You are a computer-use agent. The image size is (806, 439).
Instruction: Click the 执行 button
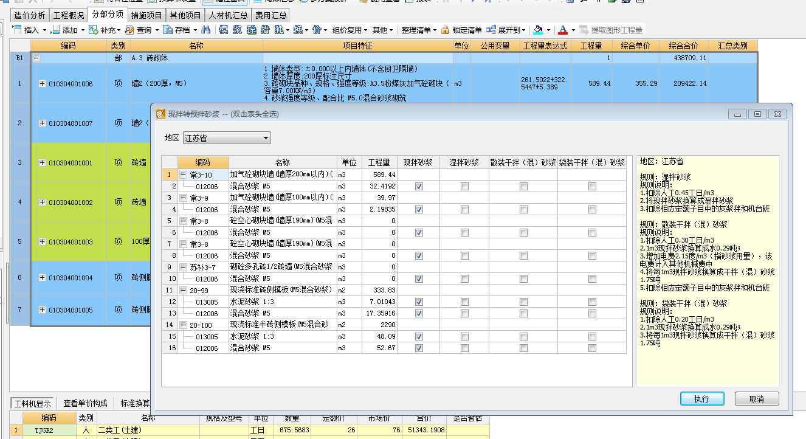[x=701, y=399]
